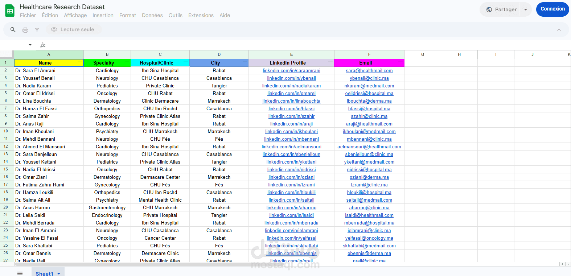The width and height of the screenshot is (571, 276).
Task: Click the search magnifier icon in toolbar
Action: [x=13, y=30]
